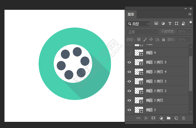Click the add layer mask icon

point(153,118)
